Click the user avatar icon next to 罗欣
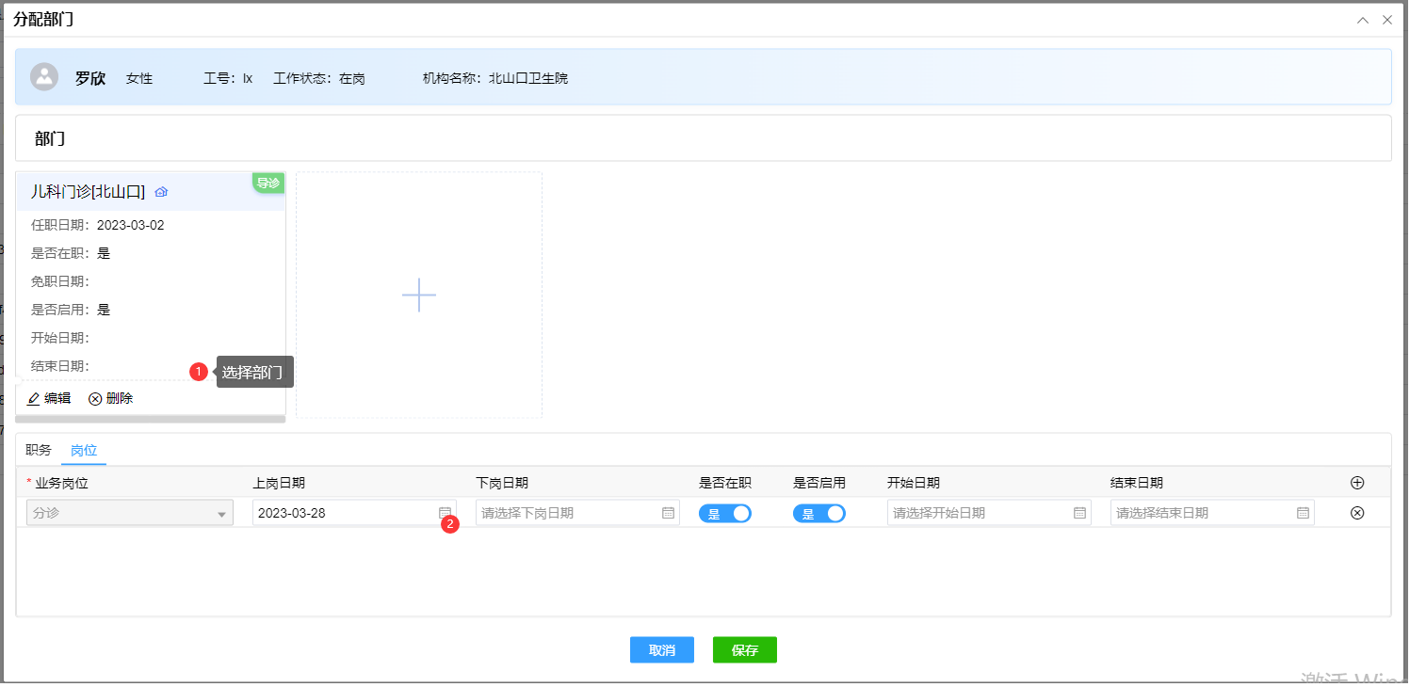The image size is (1410, 687). pyautogui.click(x=44, y=77)
